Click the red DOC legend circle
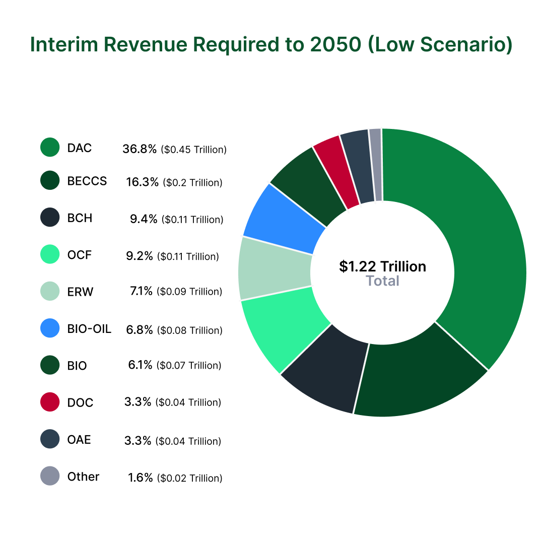The width and height of the screenshot is (544, 544). [50, 402]
